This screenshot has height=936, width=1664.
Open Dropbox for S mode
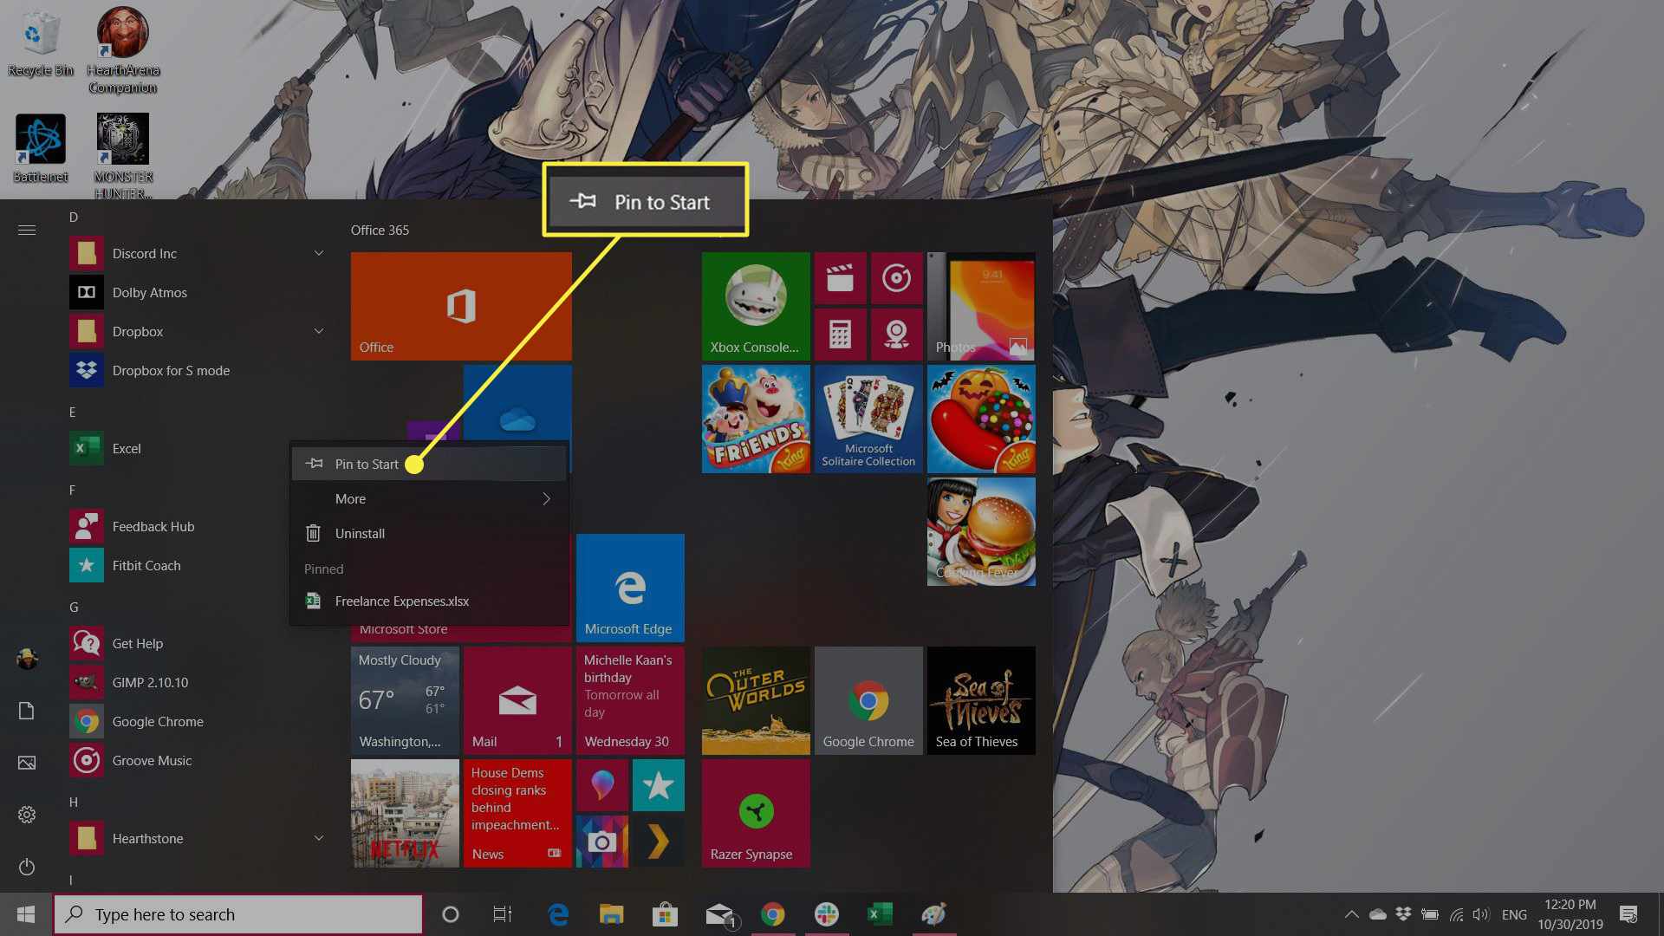coord(199,370)
